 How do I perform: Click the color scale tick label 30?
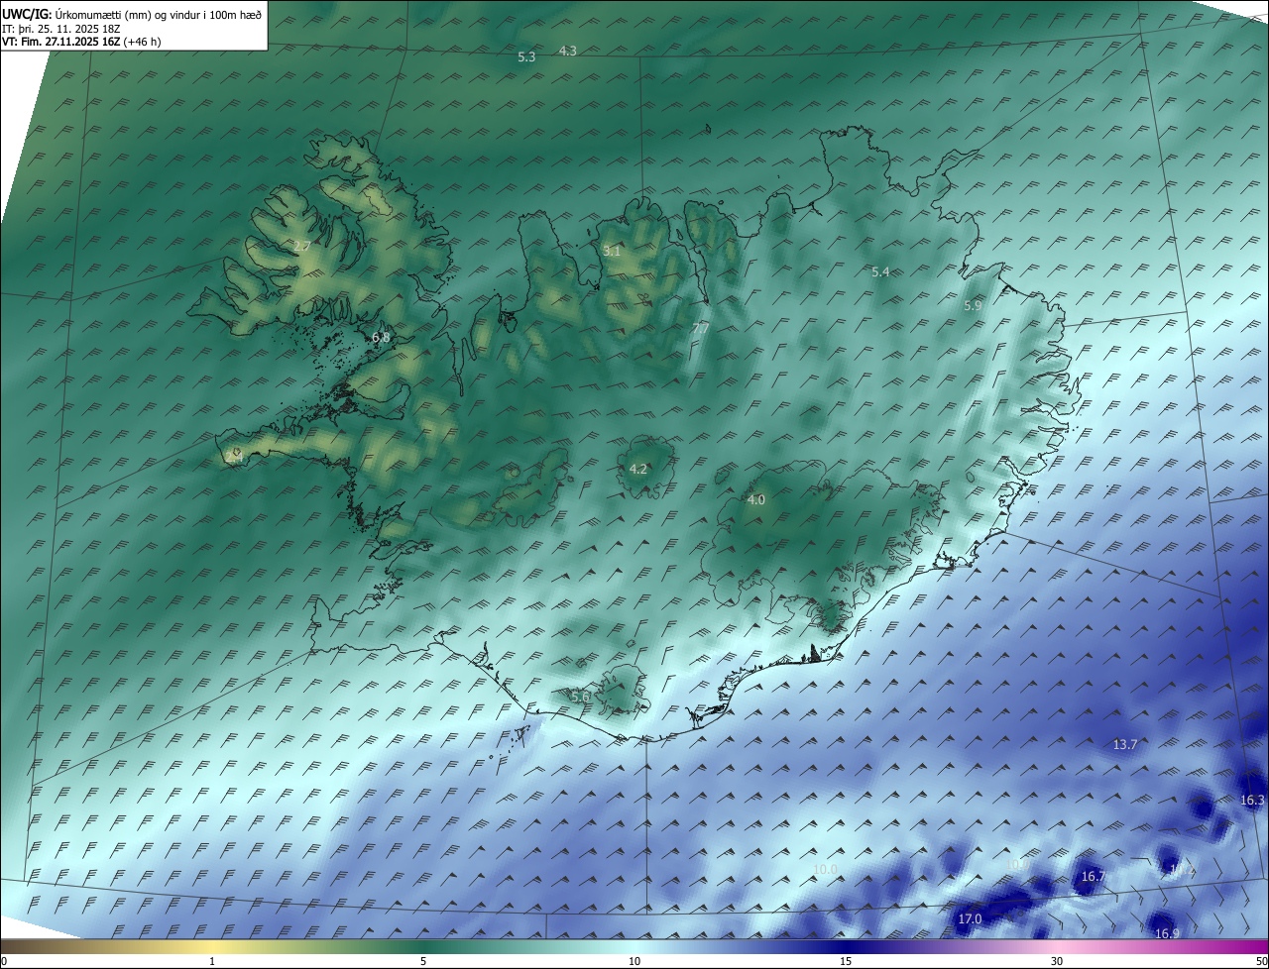coord(1057,962)
